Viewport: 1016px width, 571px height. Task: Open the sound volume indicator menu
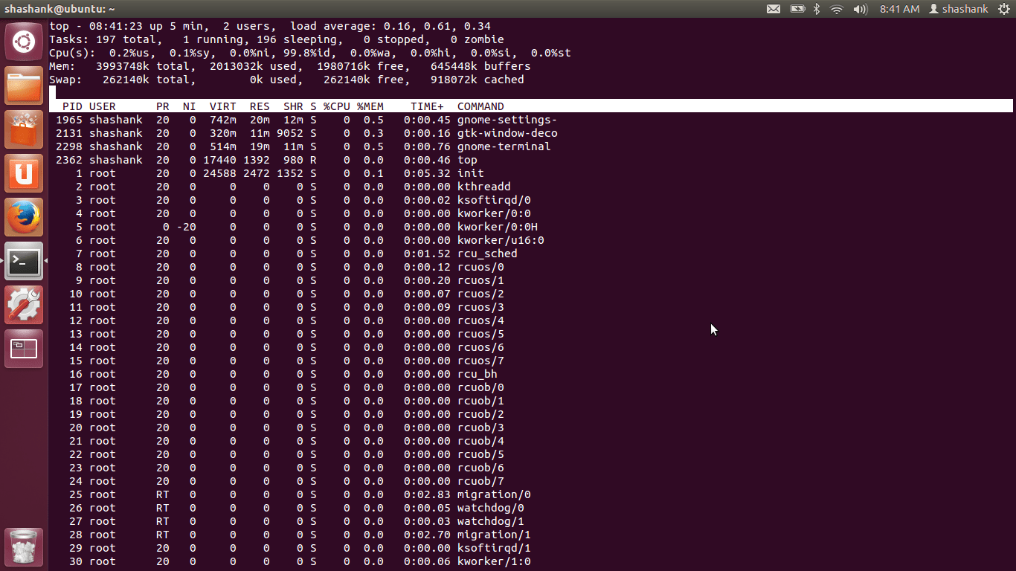point(861,9)
